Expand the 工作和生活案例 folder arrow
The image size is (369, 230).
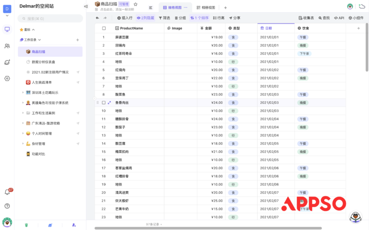[x=23, y=113]
